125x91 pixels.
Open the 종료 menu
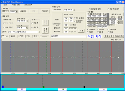(5, 5)
